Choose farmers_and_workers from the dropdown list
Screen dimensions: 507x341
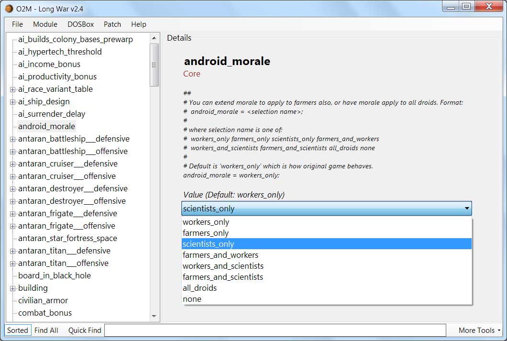(x=327, y=255)
